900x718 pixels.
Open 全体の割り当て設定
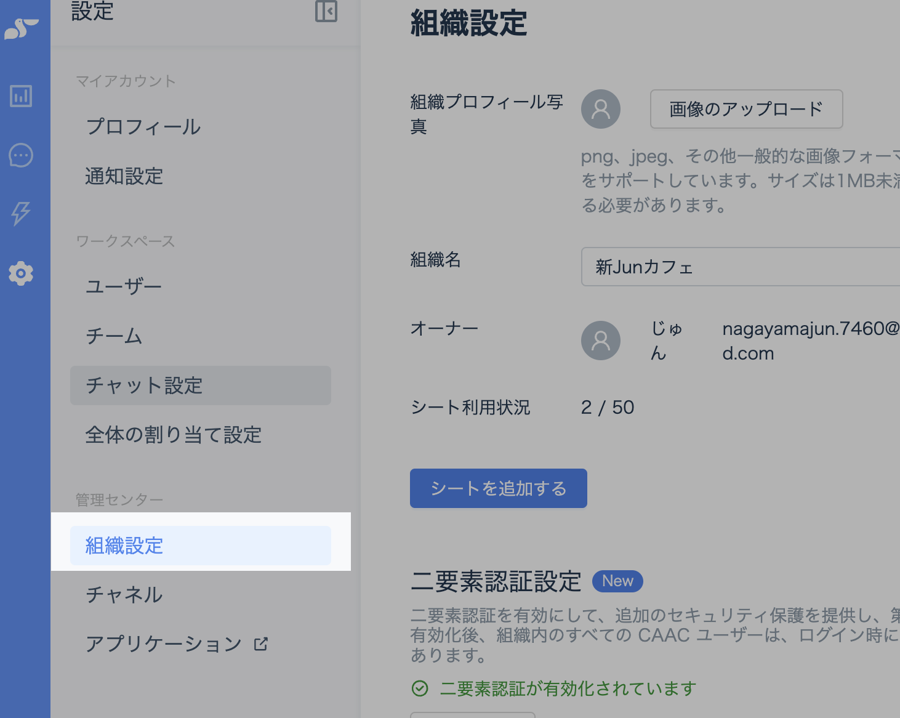pos(173,435)
